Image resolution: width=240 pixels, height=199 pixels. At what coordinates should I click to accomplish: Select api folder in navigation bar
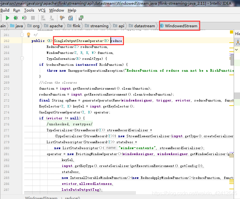coord(119,26)
